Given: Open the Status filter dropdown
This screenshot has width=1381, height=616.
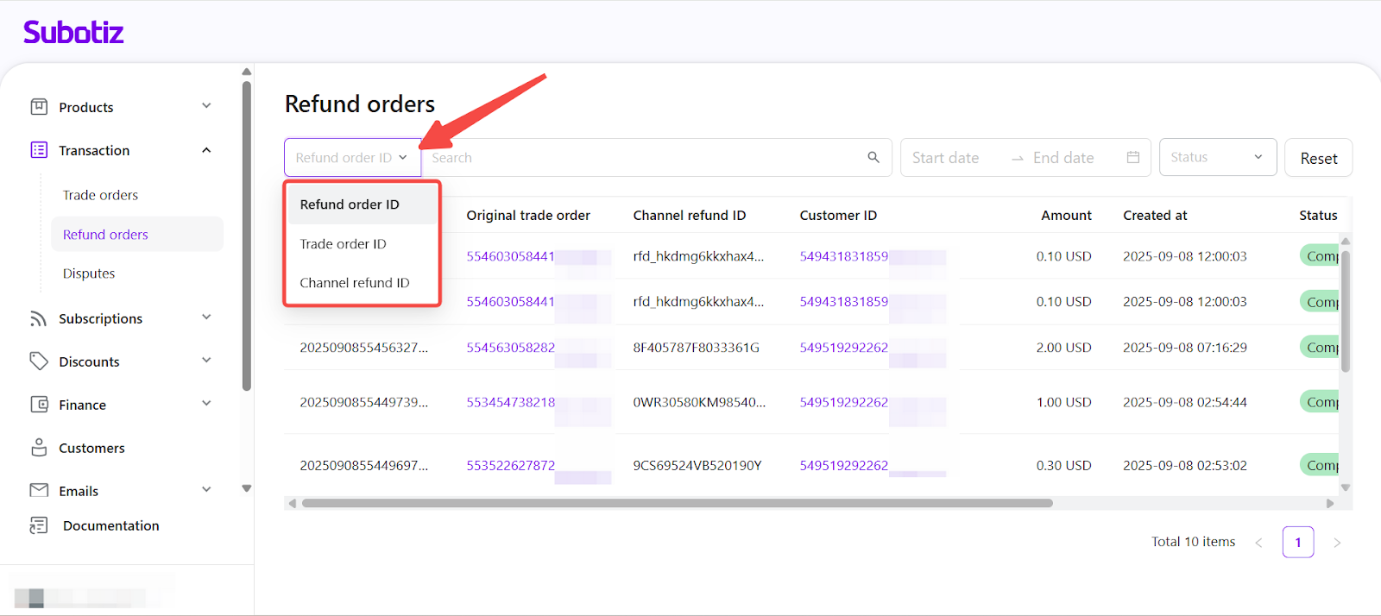Looking at the screenshot, I should 1217,157.
